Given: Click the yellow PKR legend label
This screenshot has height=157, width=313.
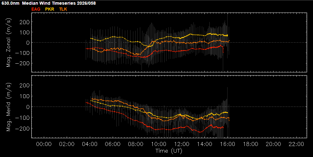Looking at the screenshot, I should tap(50, 9).
